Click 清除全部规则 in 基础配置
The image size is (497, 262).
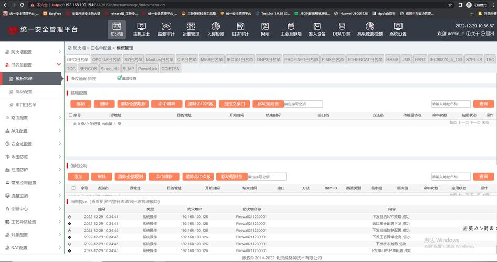(132, 104)
